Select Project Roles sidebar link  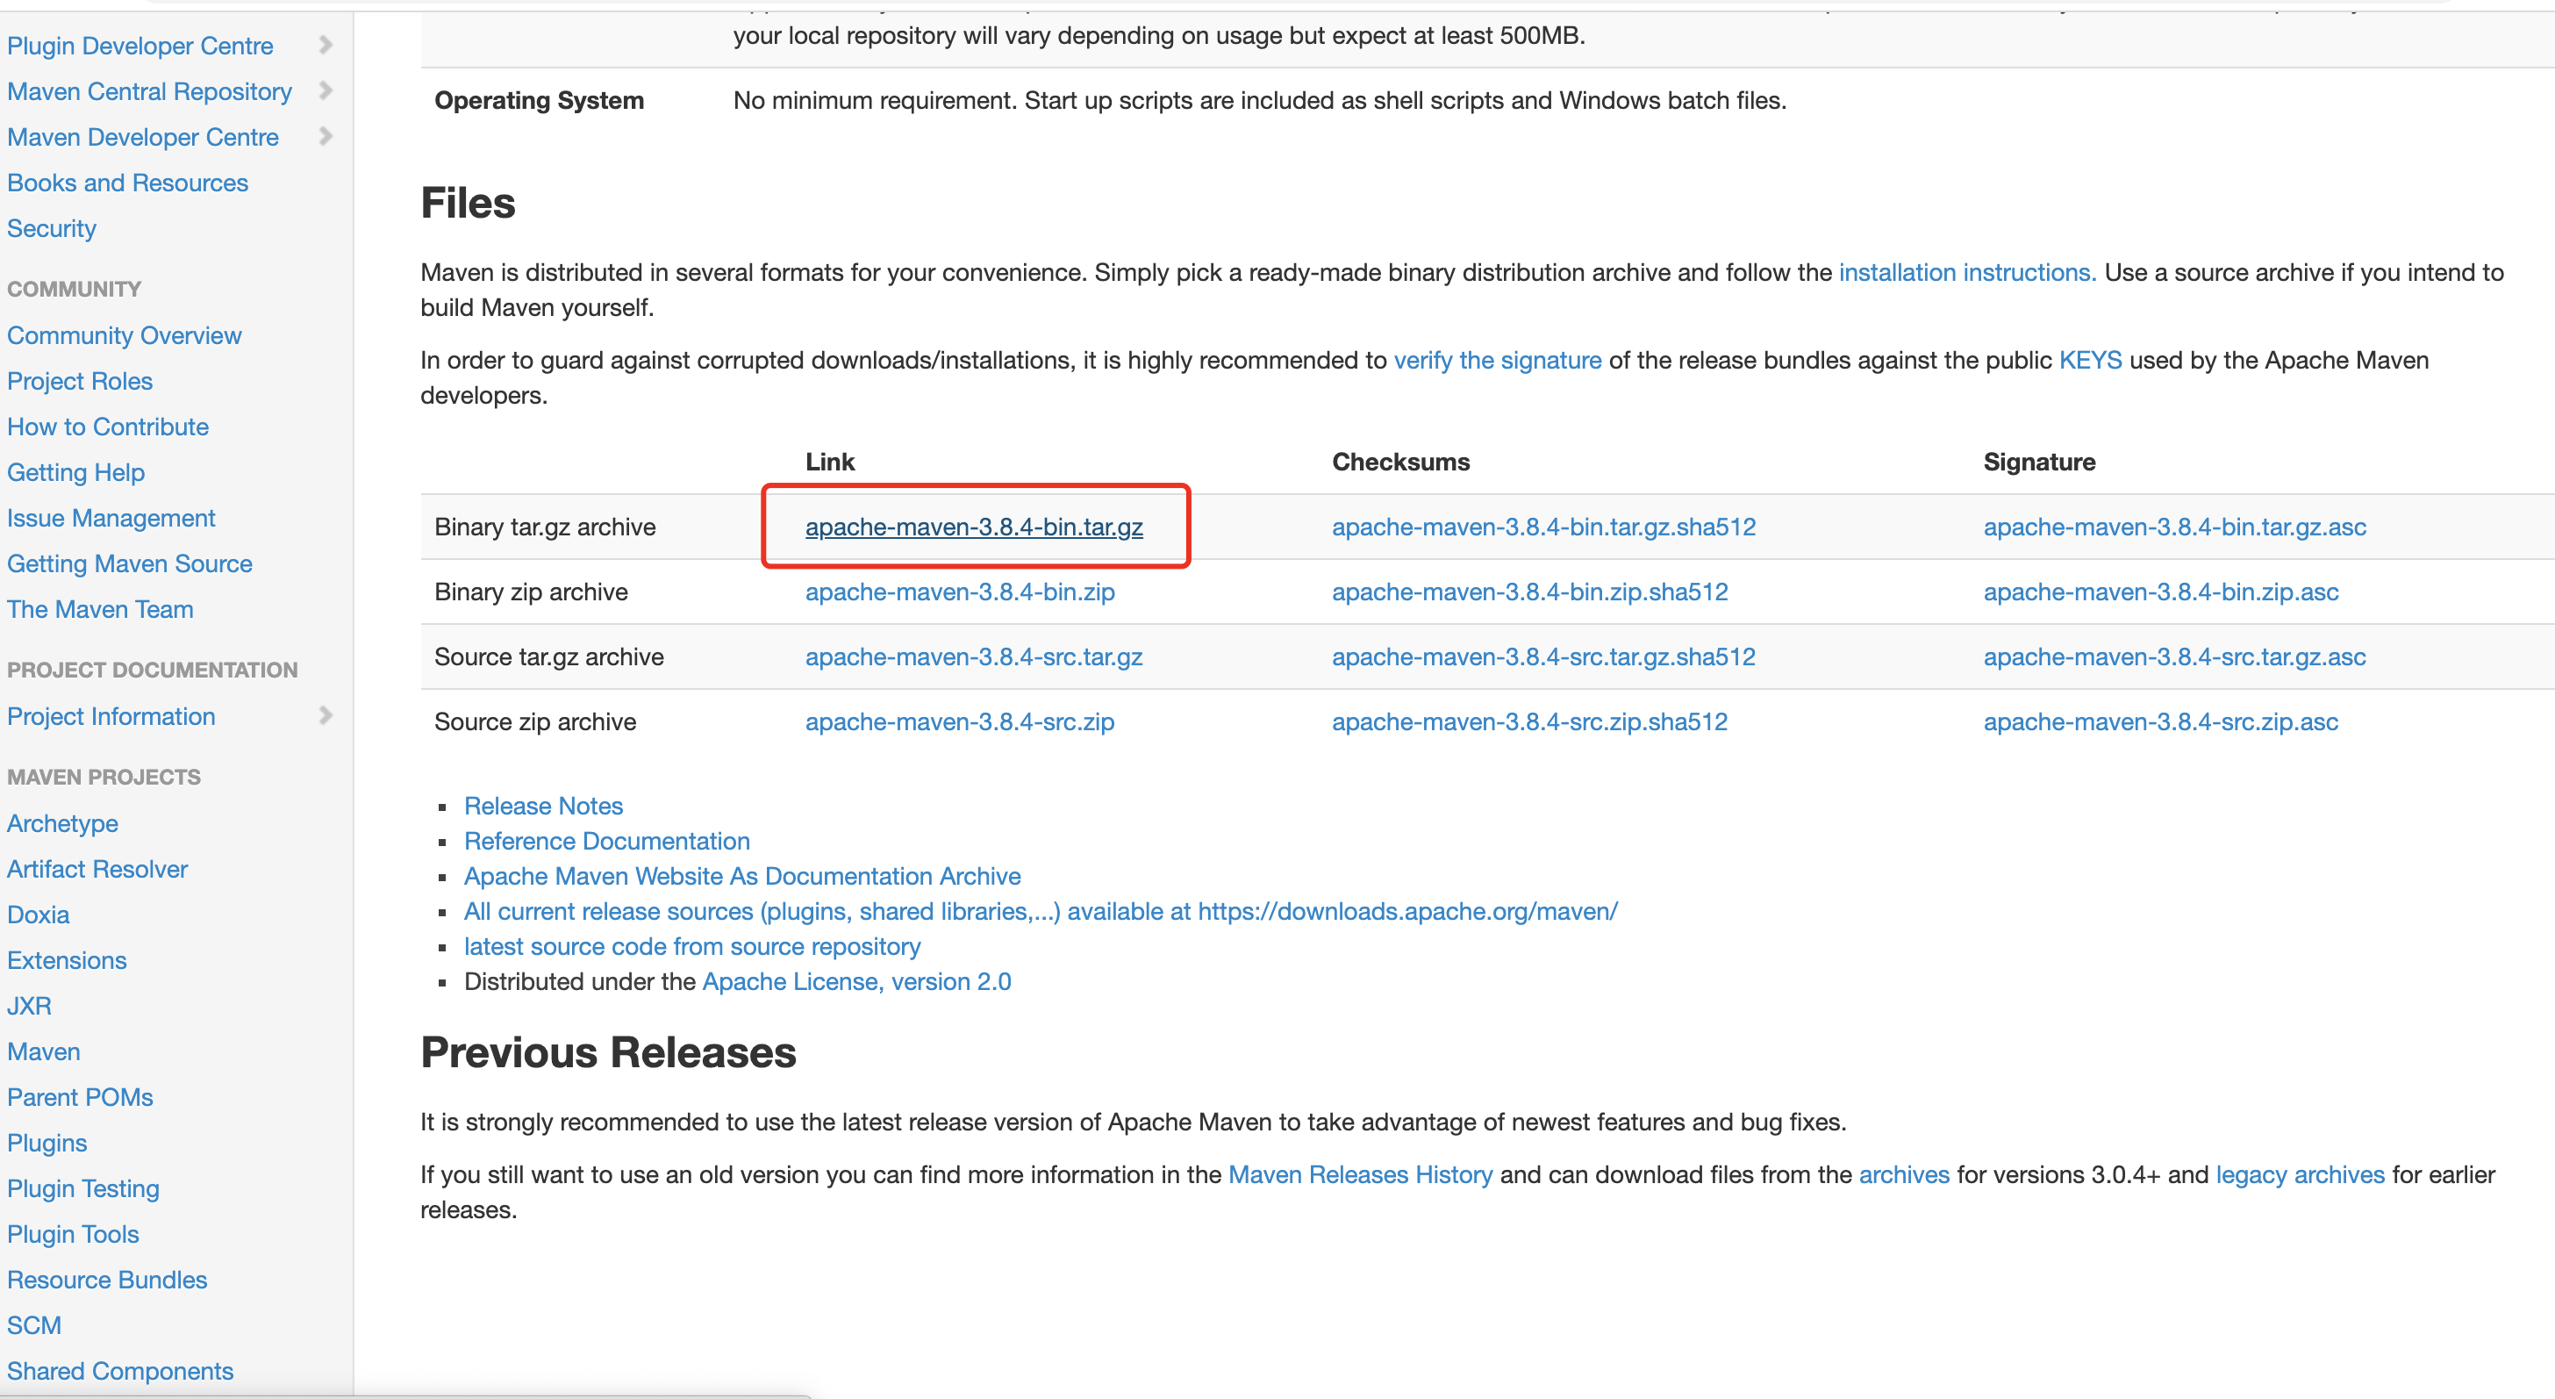(x=81, y=381)
